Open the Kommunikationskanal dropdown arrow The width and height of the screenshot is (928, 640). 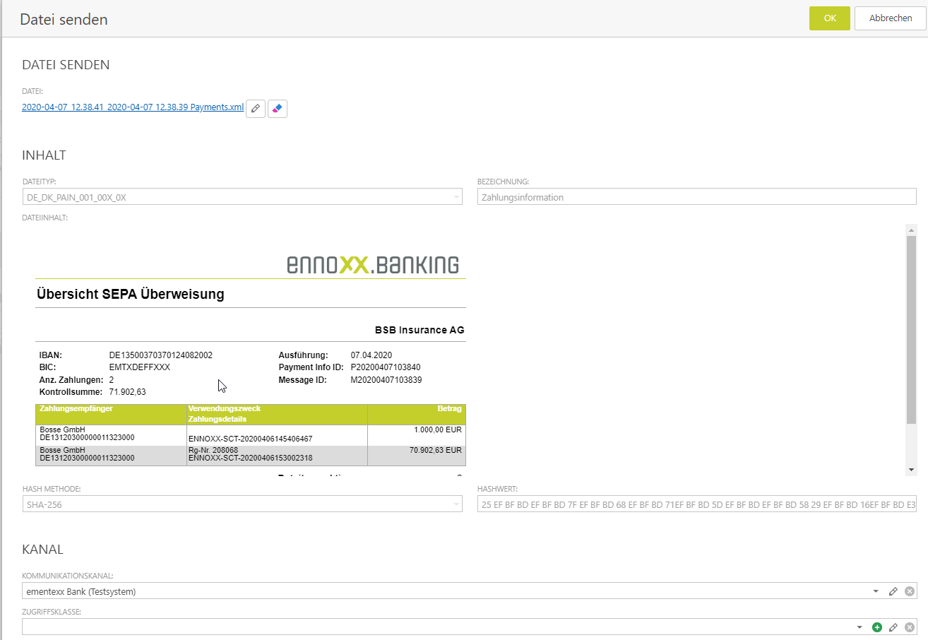876,591
